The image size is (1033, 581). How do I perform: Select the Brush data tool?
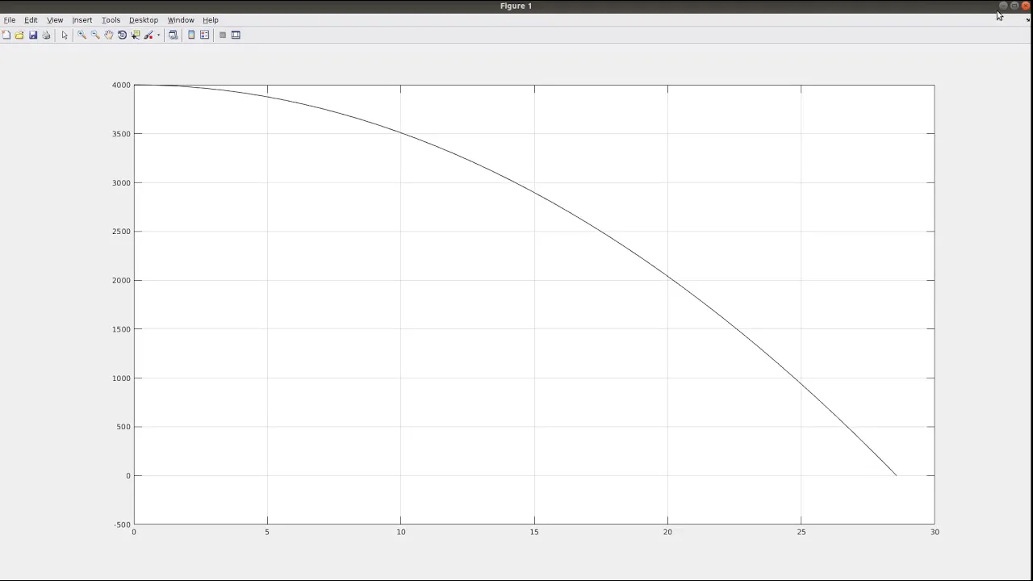148,35
